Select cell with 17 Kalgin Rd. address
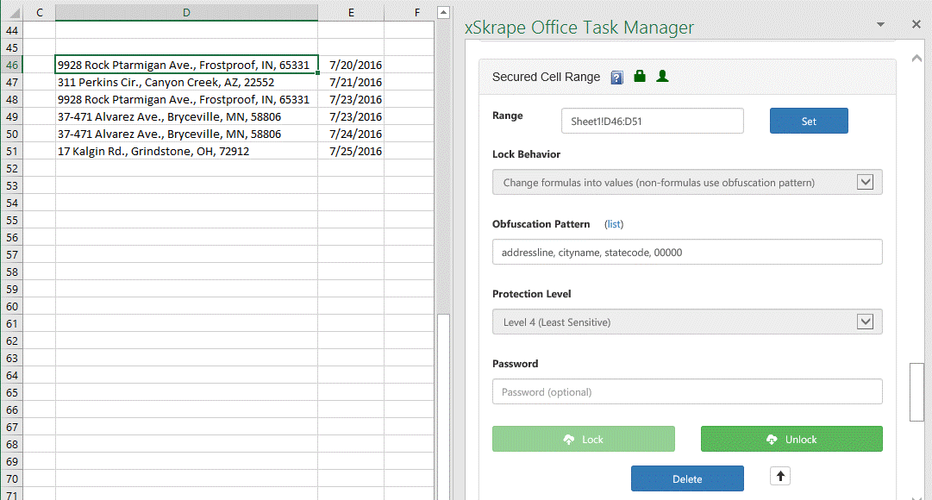The image size is (932, 500). (x=186, y=151)
